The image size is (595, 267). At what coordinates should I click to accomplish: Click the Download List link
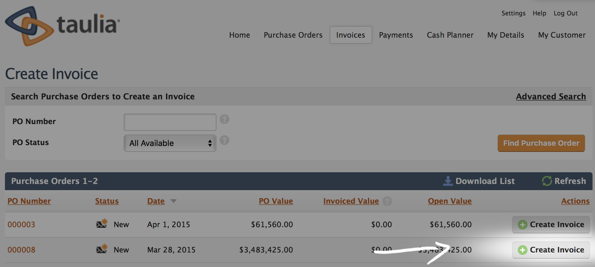(485, 181)
